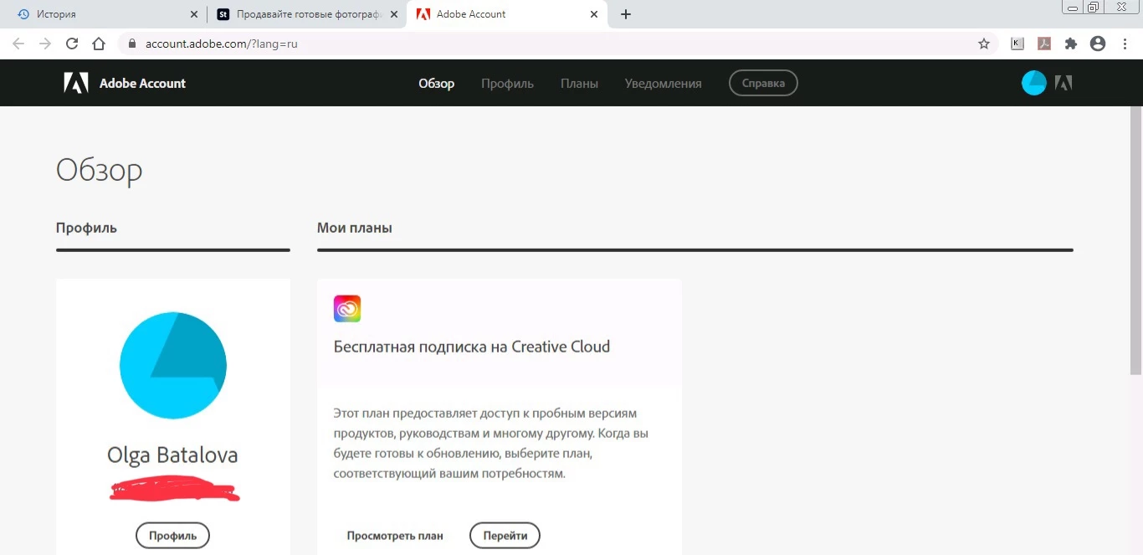Image resolution: width=1143 pixels, height=555 pixels.
Task: Open the Обзор navigation item
Action: click(x=436, y=83)
